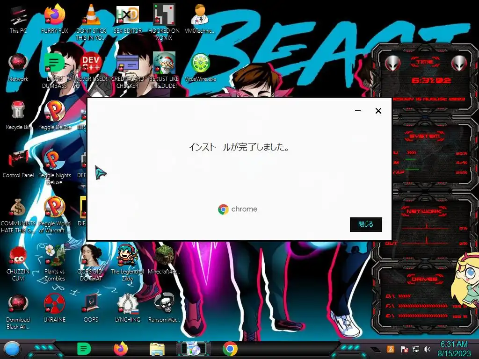
Task: Click the chrome logo in installer dialog
Action: 238,209
